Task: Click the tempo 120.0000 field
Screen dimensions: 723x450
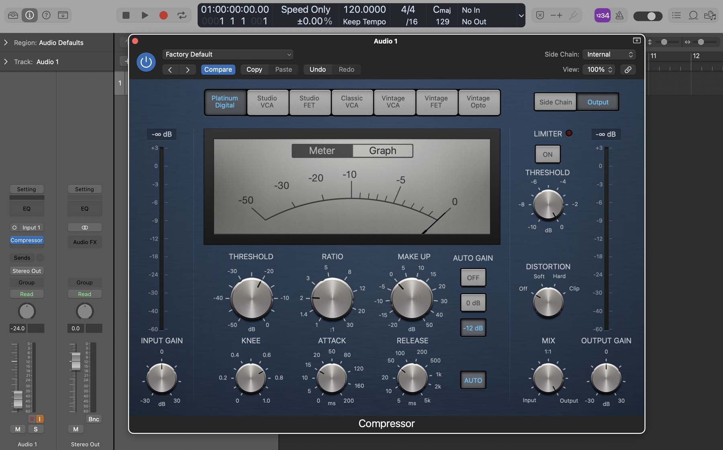Action: 364,10
